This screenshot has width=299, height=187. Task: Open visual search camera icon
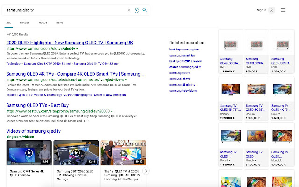[136, 10]
